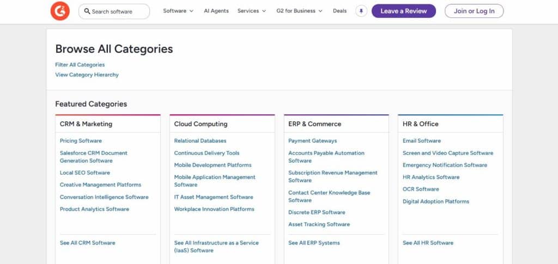Open HR & Office category heading
This screenshot has width=558, height=264.
point(421,124)
